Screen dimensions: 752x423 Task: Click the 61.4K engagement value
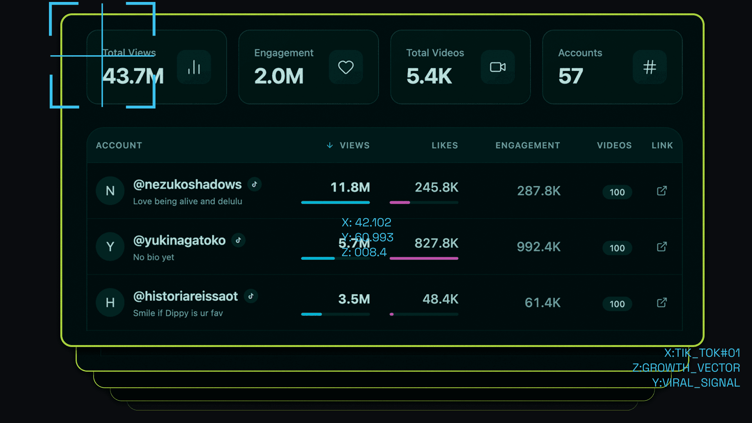click(x=542, y=303)
